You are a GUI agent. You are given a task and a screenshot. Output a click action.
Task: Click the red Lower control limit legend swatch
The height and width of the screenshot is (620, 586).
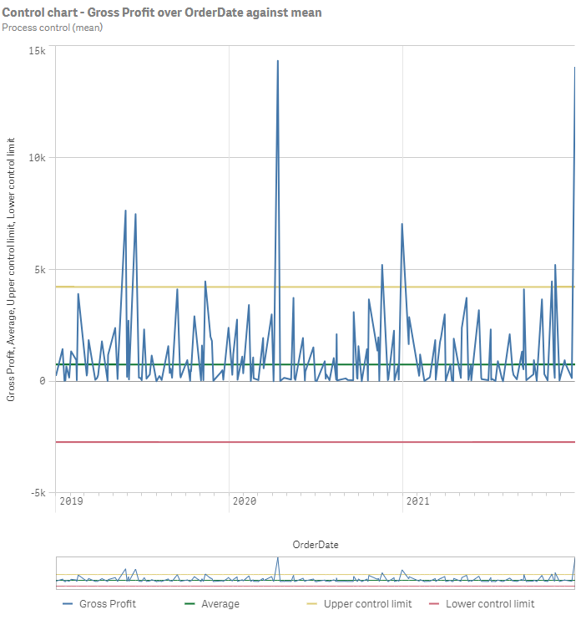coord(432,604)
